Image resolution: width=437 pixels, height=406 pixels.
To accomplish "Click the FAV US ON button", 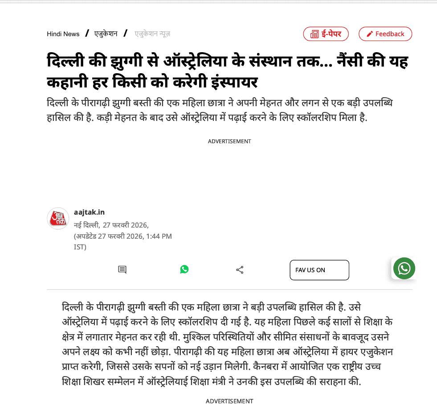I will pyautogui.click(x=319, y=270).
